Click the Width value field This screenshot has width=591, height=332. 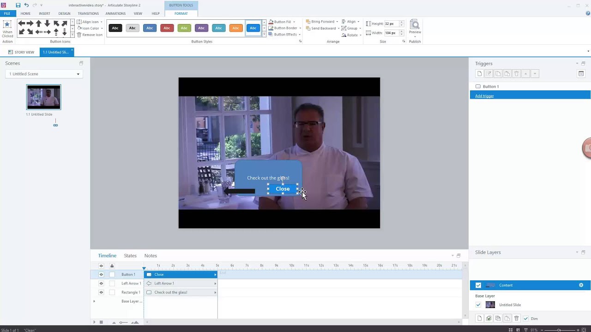391,33
